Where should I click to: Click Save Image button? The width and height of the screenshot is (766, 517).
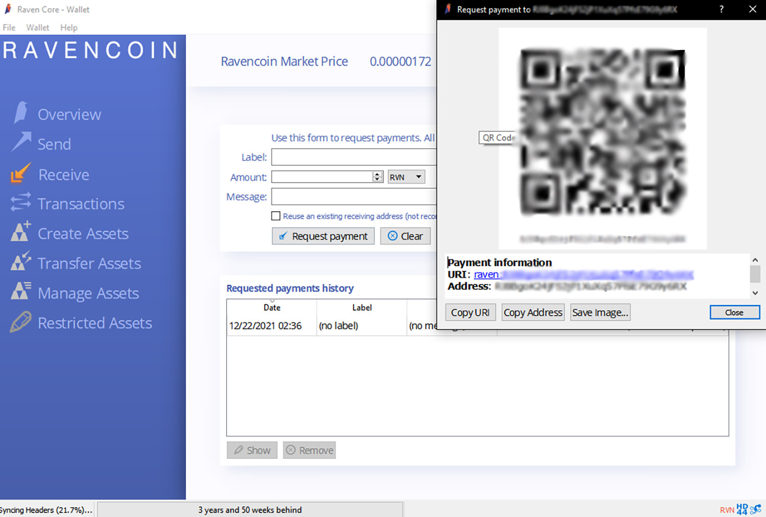[x=601, y=313]
